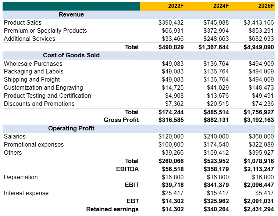Click the Revenue section heading

(71, 14)
